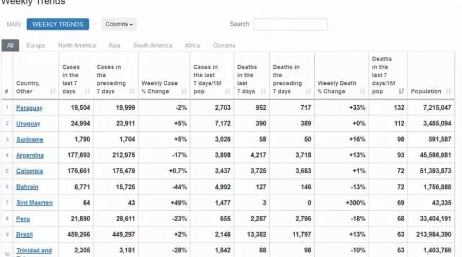Viewport: 462px width, 257px height.
Task: Sort by Cases in the preceding 7 days
Action: click(x=115, y=79)
